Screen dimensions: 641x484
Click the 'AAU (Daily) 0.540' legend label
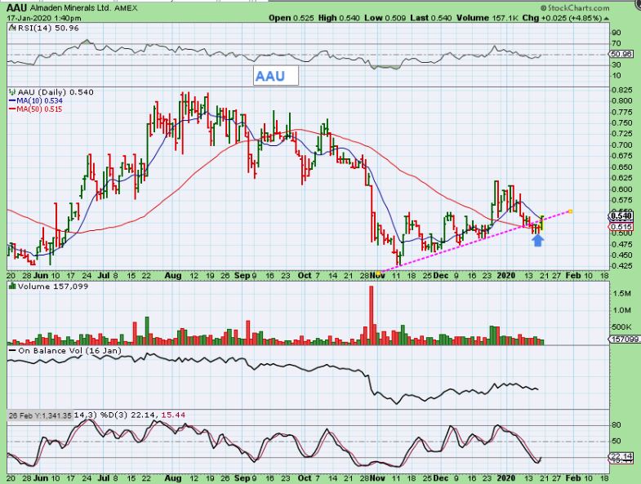click(x=56, y=92)
